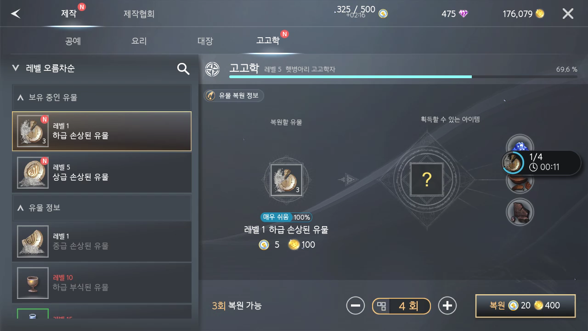Screen dimensions: 588x331
Task: Go back with the arrow icon
Action: [x=16, y=14]
